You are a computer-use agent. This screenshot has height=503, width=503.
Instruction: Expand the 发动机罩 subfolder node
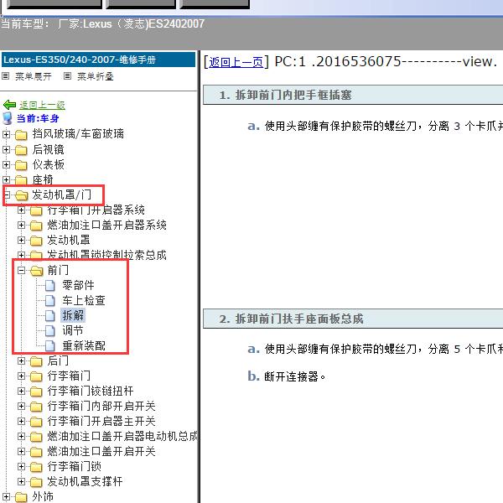tap(21, 240)
